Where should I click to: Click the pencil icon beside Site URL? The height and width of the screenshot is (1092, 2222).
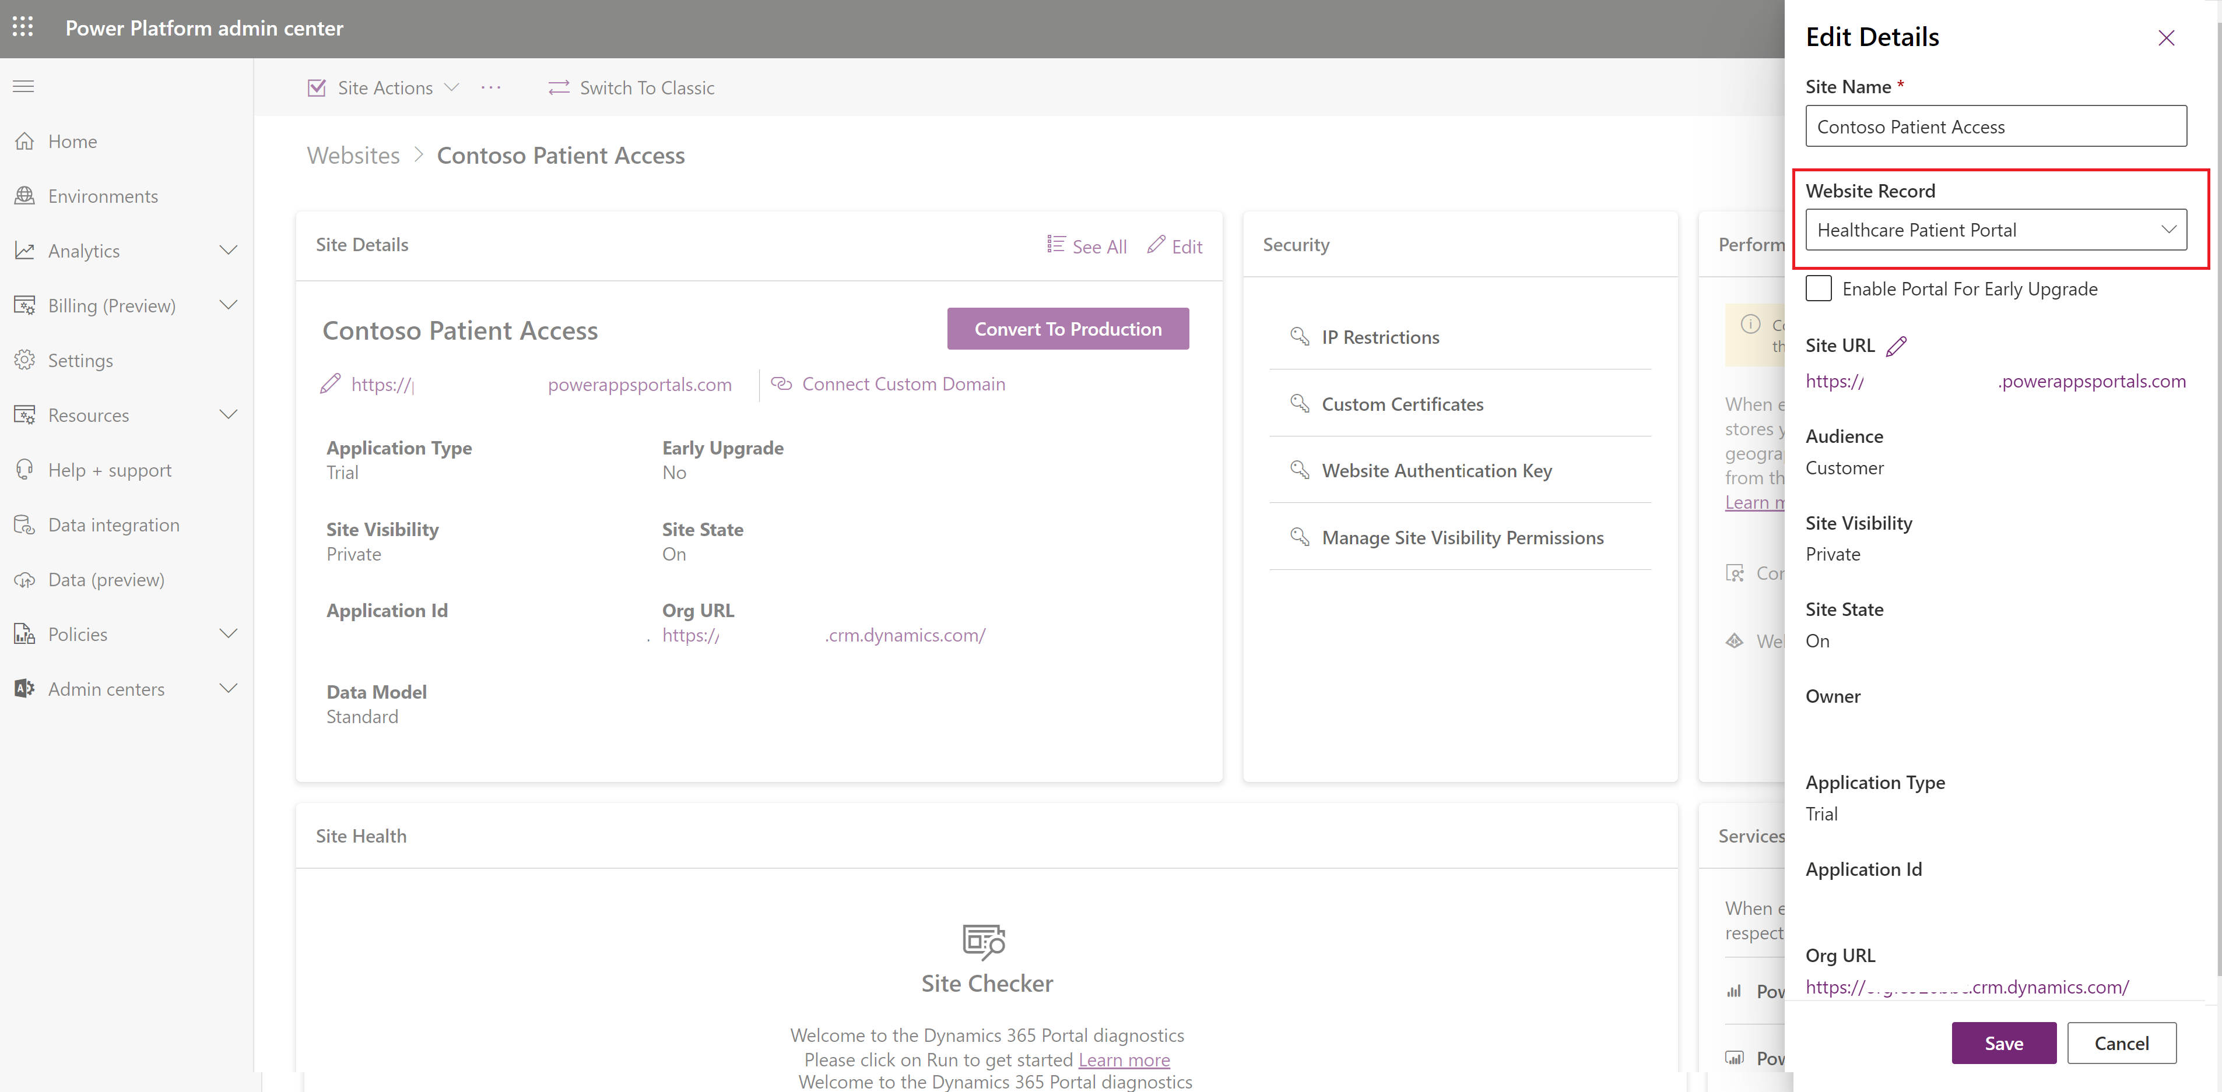tap(1896, 347)
